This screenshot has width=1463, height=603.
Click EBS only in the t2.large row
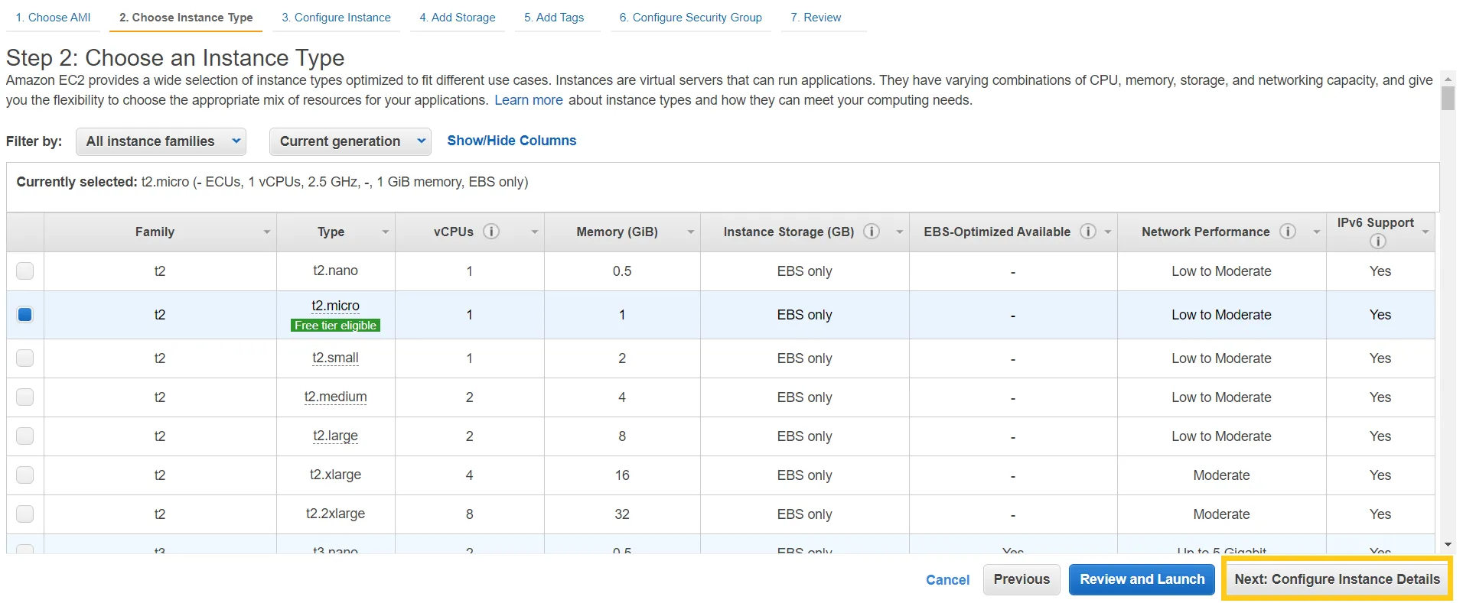click(x=804, y=436)
